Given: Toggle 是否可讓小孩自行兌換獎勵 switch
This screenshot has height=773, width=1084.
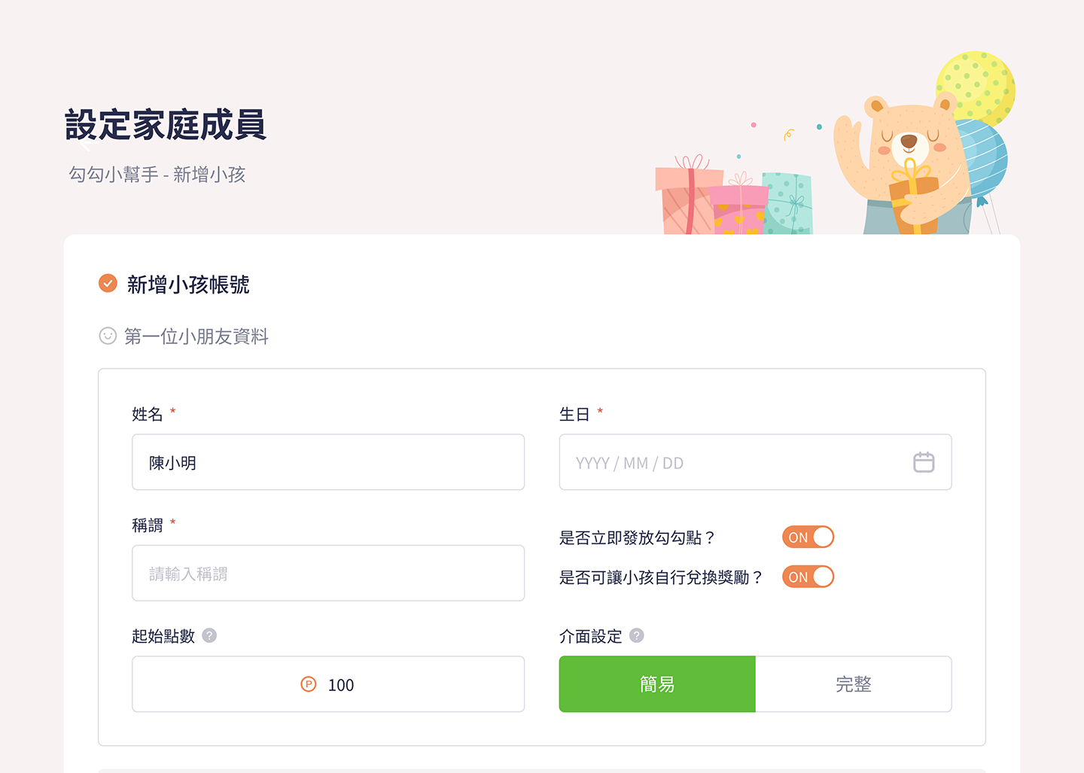Looking at the screenshot, I should pyautogui.click(x=808, y=577).
